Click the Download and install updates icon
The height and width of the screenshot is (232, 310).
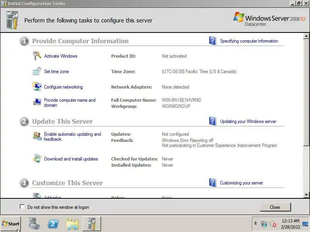click(x=37, y=159)
